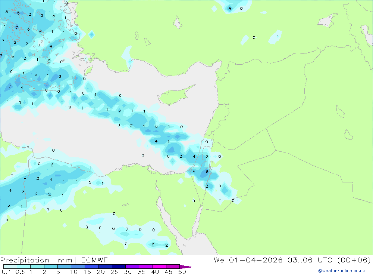Click the legend scale label "25"
373x274 pixels.
coord(114,272)
